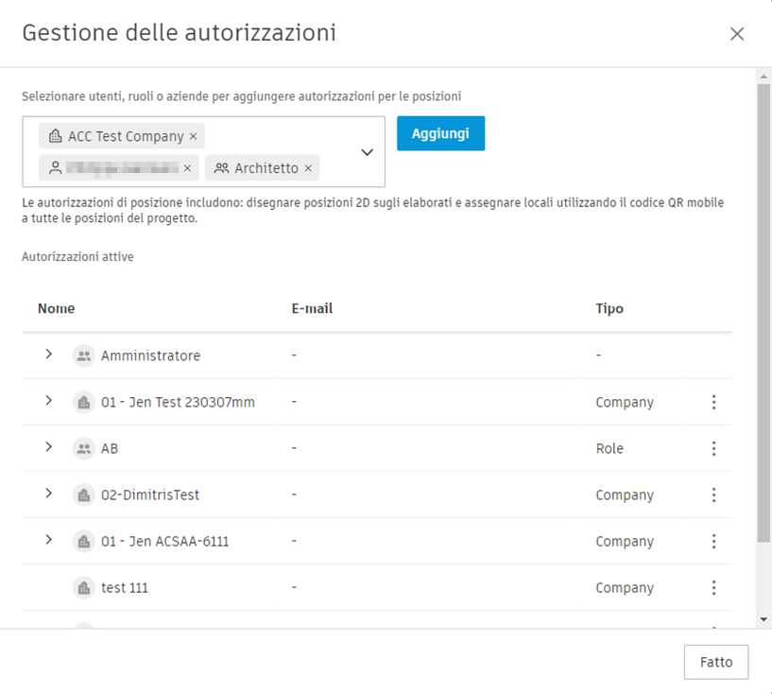Expand the Amministratore row

pyautogui.click(x=49, y=355)
